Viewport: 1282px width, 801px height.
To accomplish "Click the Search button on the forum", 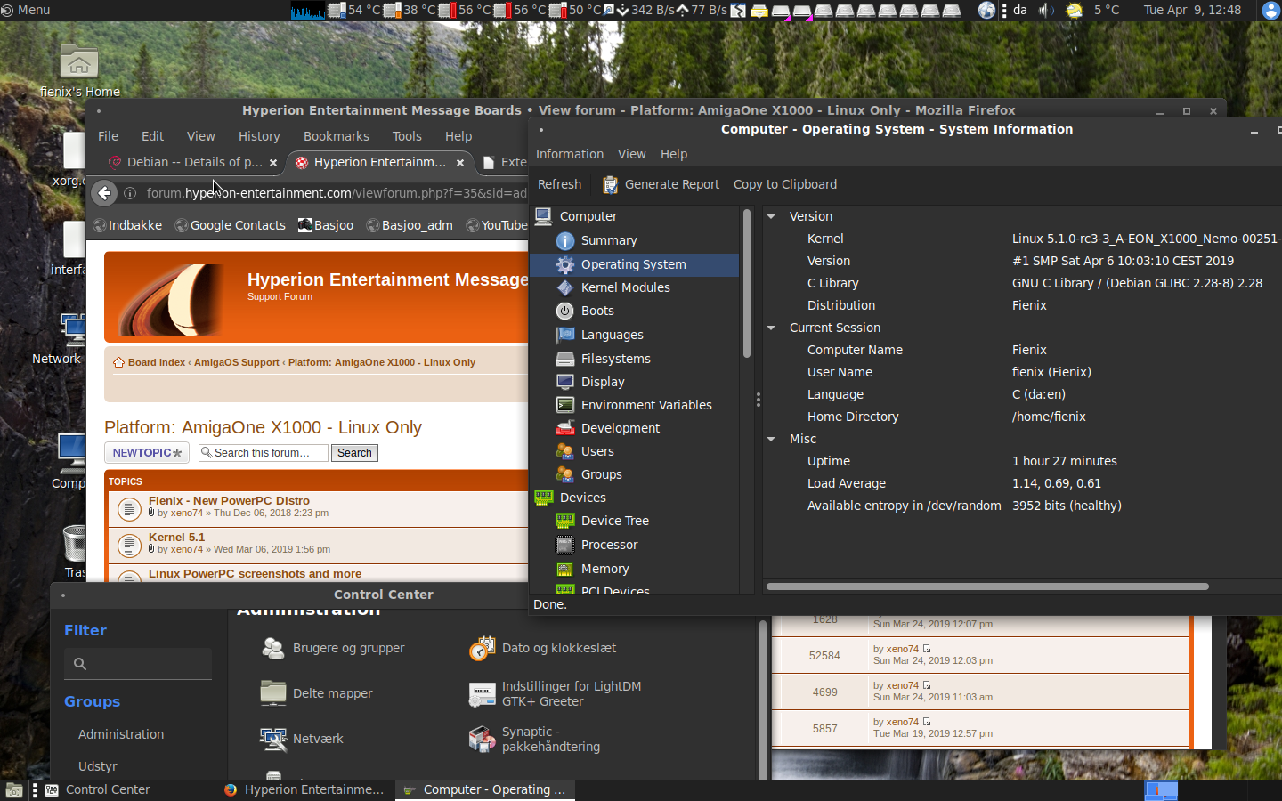I will pyautogui.click(x=354, y=453).
